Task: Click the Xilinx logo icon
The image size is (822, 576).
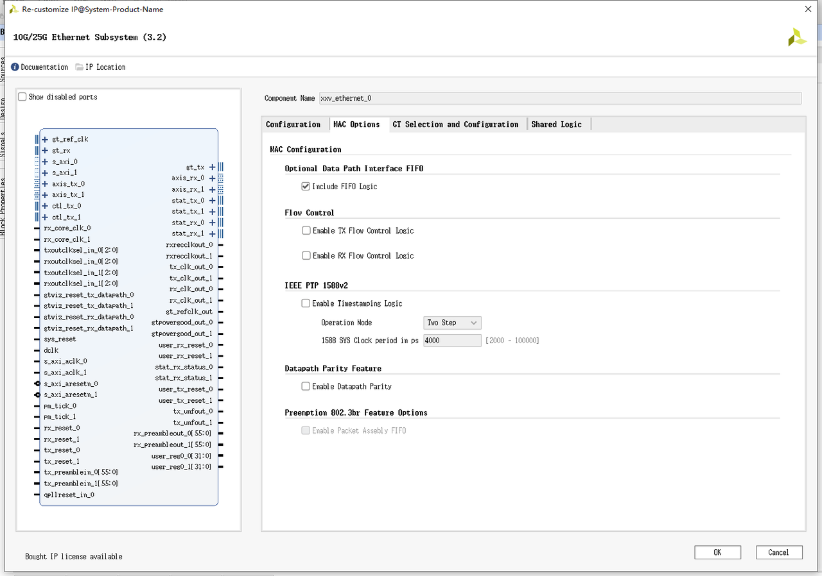Action: [797, 37]
